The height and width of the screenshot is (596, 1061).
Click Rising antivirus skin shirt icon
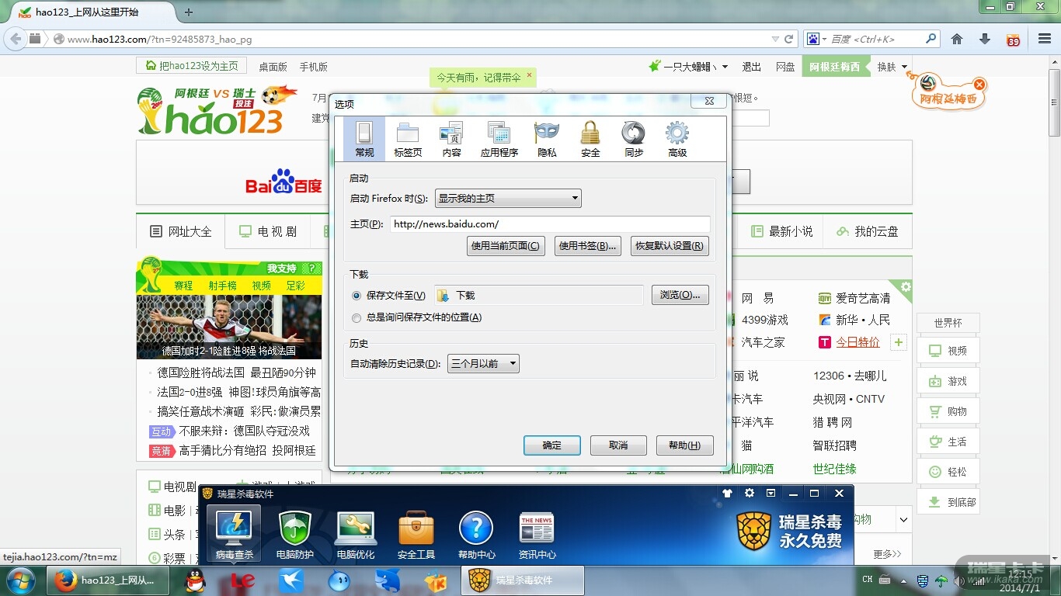pos(727,494)
